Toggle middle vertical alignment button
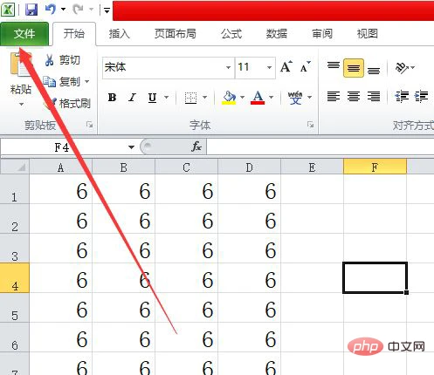 coord(354,68)
